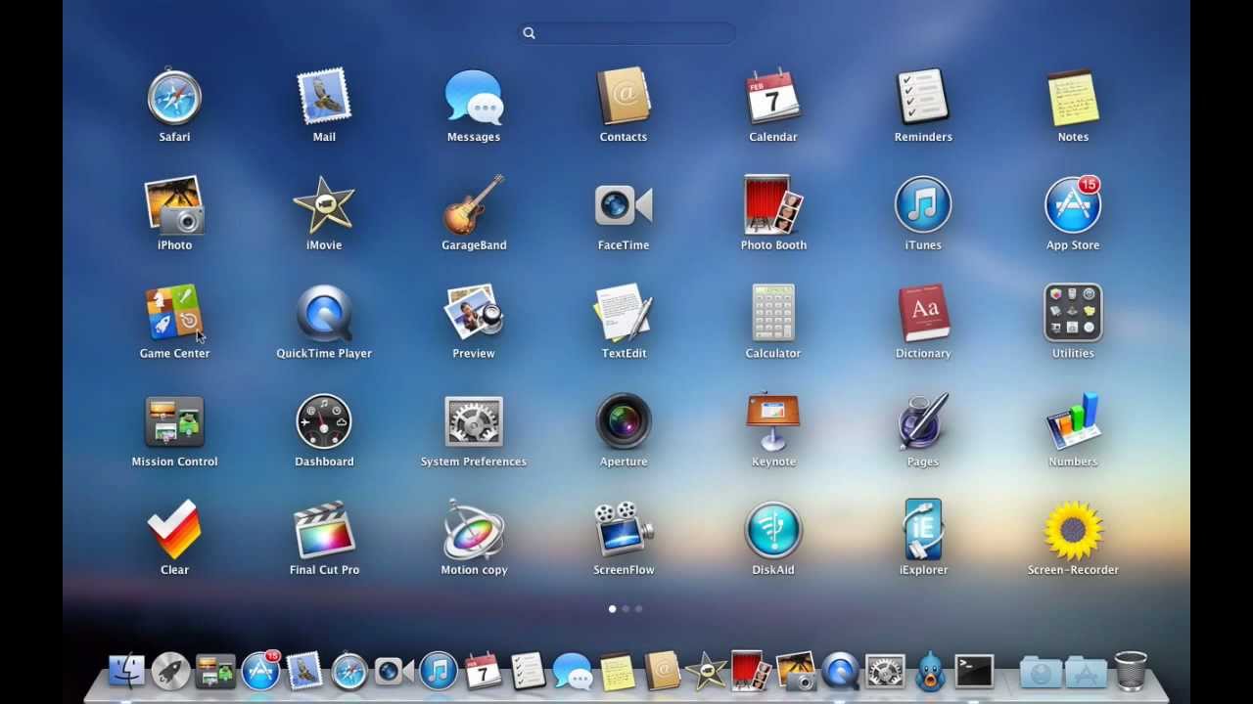Open the Motion copy app
The height and width of the screenshot is (704, 1253).
click(474, 531)
